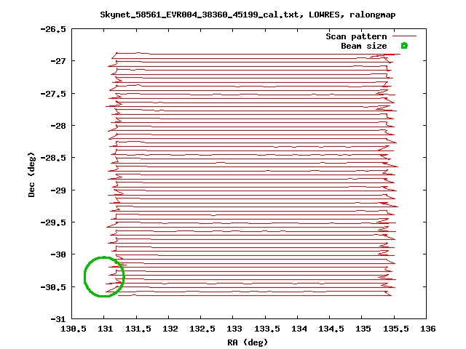This screenshot has height=349, width=466.
Task: Click the 132.5 RA tick label
Action: click(202, 329)
